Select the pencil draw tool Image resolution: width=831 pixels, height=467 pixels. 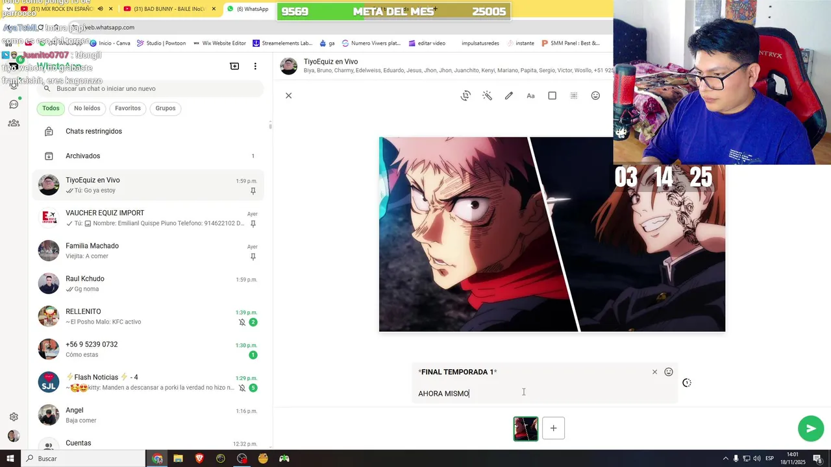pyautogui.click(x=509, y=95)
